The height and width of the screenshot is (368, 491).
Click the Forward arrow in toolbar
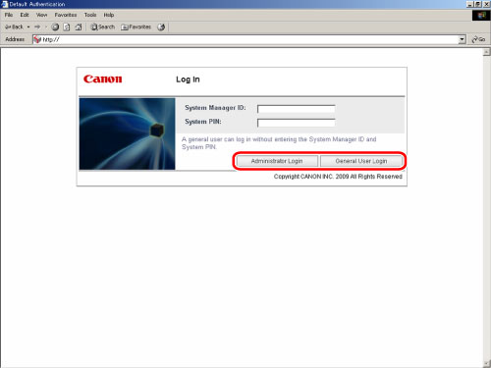click(37, 27)
